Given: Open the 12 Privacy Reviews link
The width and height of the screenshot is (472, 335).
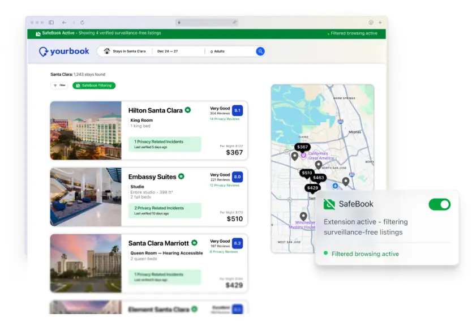Looking at the screenshot, I should 225,186.
